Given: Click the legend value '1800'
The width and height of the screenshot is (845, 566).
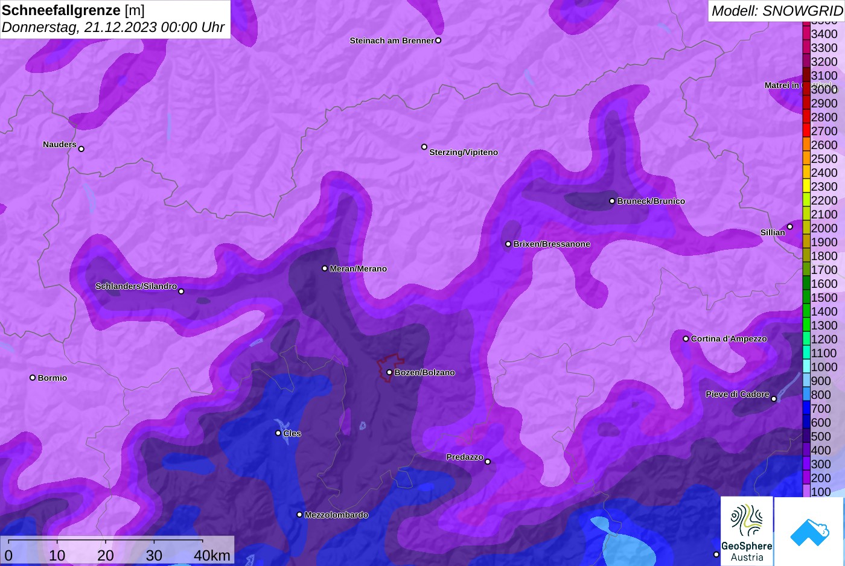Looking at the screenshot, I should pyautogui.click(x=824, y=256).
